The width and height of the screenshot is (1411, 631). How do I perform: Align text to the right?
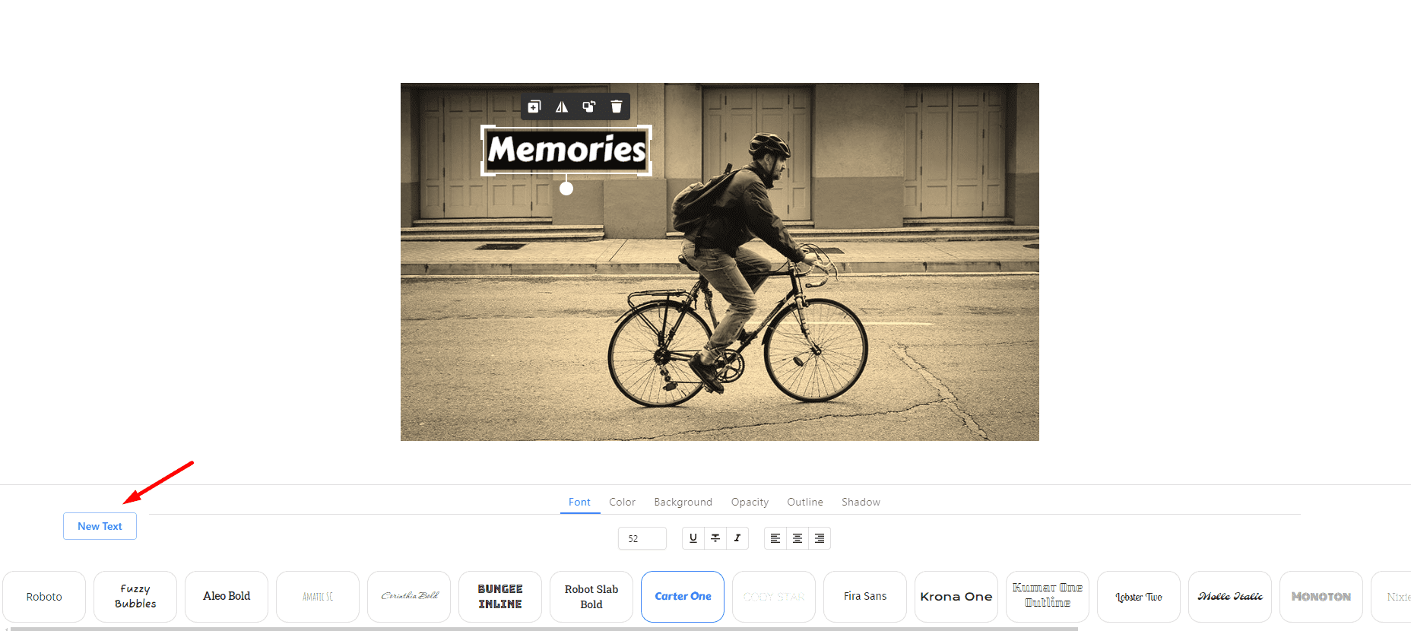coord(820,538)
